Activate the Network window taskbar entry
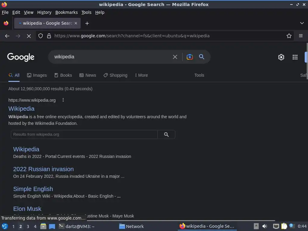This screenshot has height=231, width=308. click(x=132, y=226)
